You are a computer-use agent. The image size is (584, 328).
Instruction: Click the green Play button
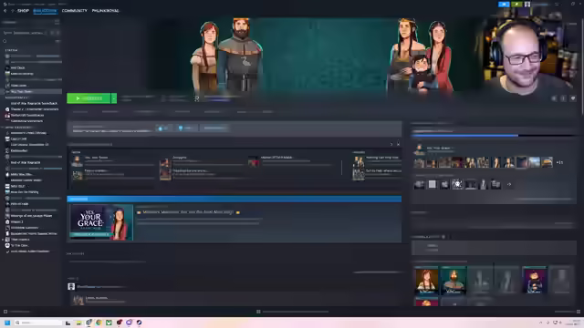89,98
